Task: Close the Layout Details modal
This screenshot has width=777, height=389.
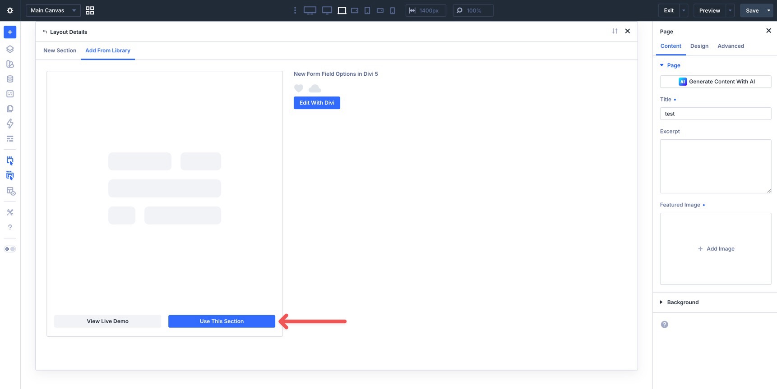Action: (627, 31)
